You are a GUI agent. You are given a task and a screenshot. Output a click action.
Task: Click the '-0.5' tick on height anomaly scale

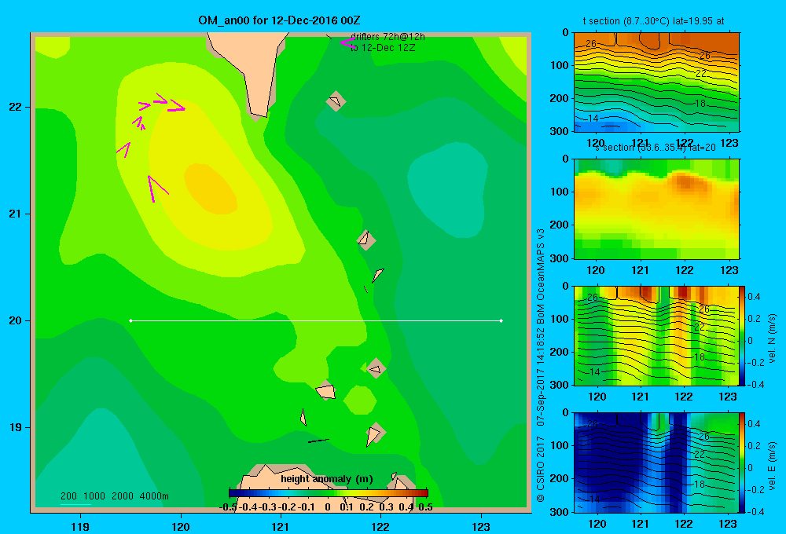pyautogui.click(x=228, y=507)
